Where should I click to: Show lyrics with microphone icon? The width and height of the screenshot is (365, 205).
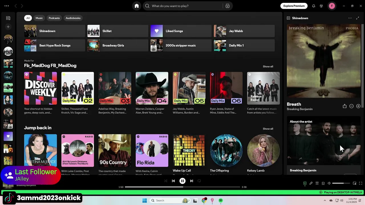[311, 183]
